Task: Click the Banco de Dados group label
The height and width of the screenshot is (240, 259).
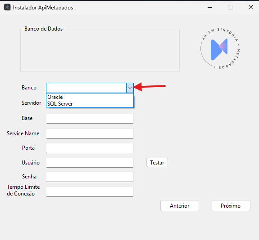Action: 43,29
